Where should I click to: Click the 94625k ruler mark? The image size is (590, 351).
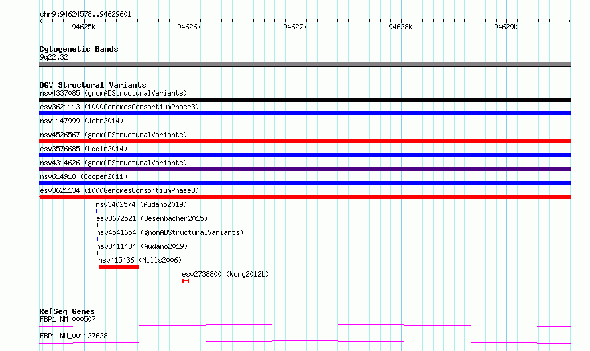click(84, 27)
